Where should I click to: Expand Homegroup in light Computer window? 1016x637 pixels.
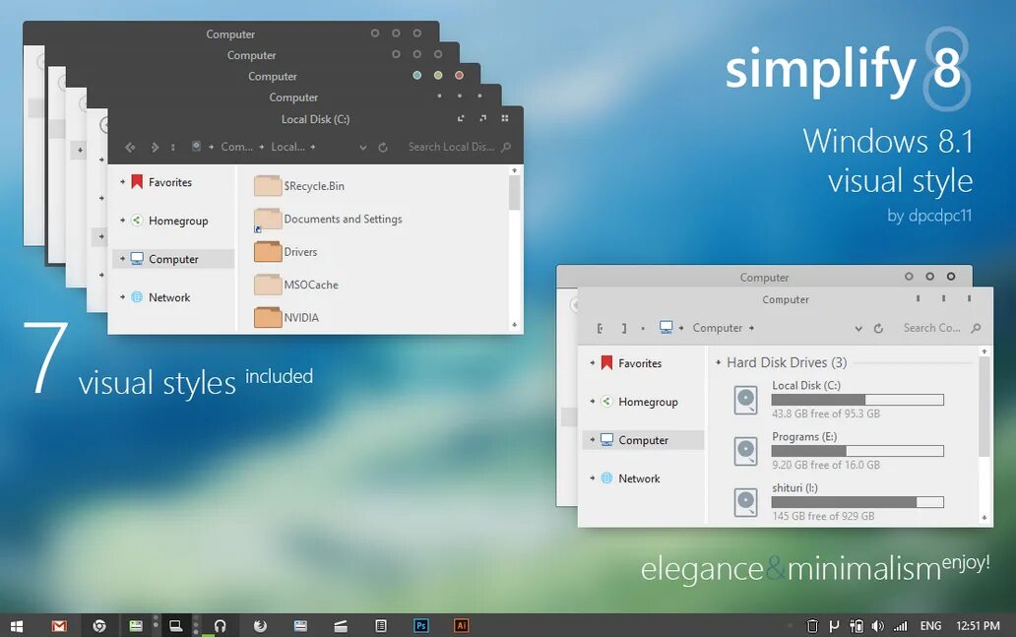pyautogui.click(x=593, y=401)
